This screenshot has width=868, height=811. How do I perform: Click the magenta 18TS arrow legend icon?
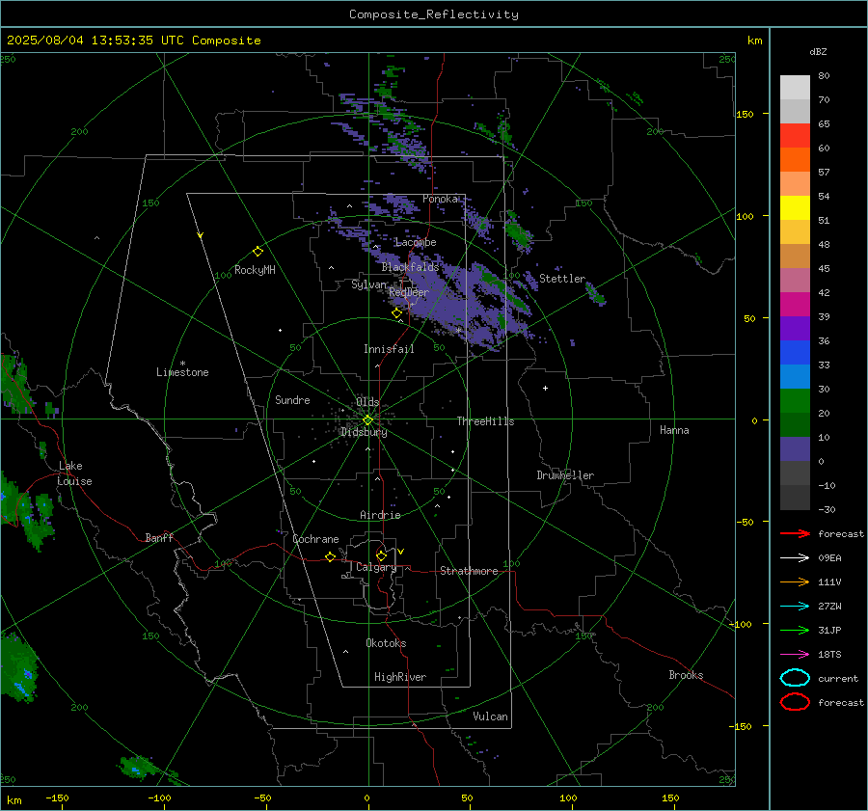pyautogui.click(x=795, y=655)
